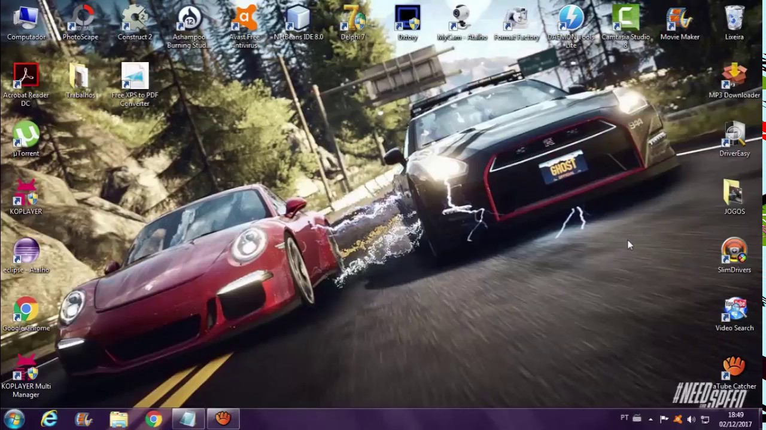Open the eclipse - Atalho shortcut
Image resolution: width=766 pixels, height=430 pixels.
[26, 256]
